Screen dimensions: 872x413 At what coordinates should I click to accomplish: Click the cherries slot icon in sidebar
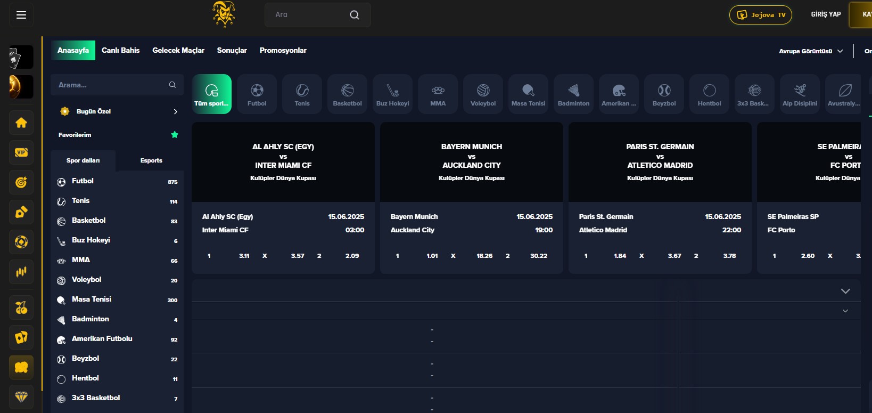21,307
